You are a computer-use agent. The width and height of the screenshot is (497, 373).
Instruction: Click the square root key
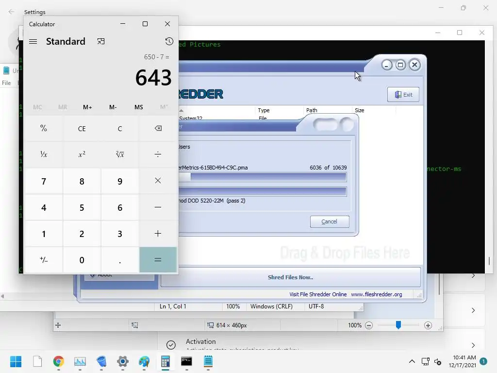(x=120, y=154)
